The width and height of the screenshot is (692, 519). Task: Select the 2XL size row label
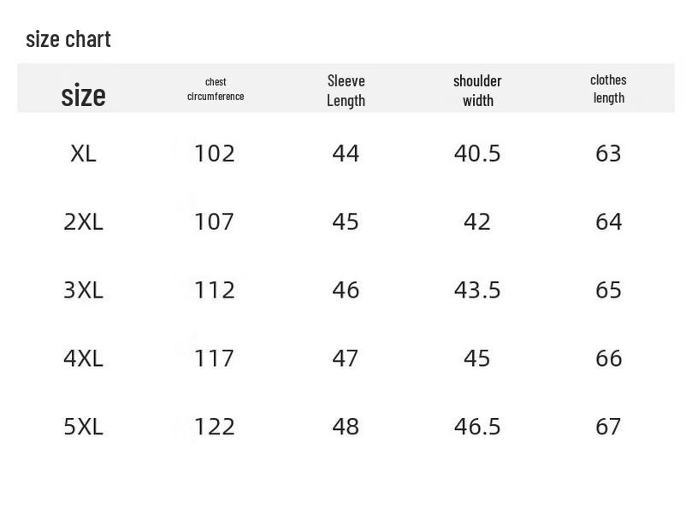pyautogui.click(x=83, y=222)
